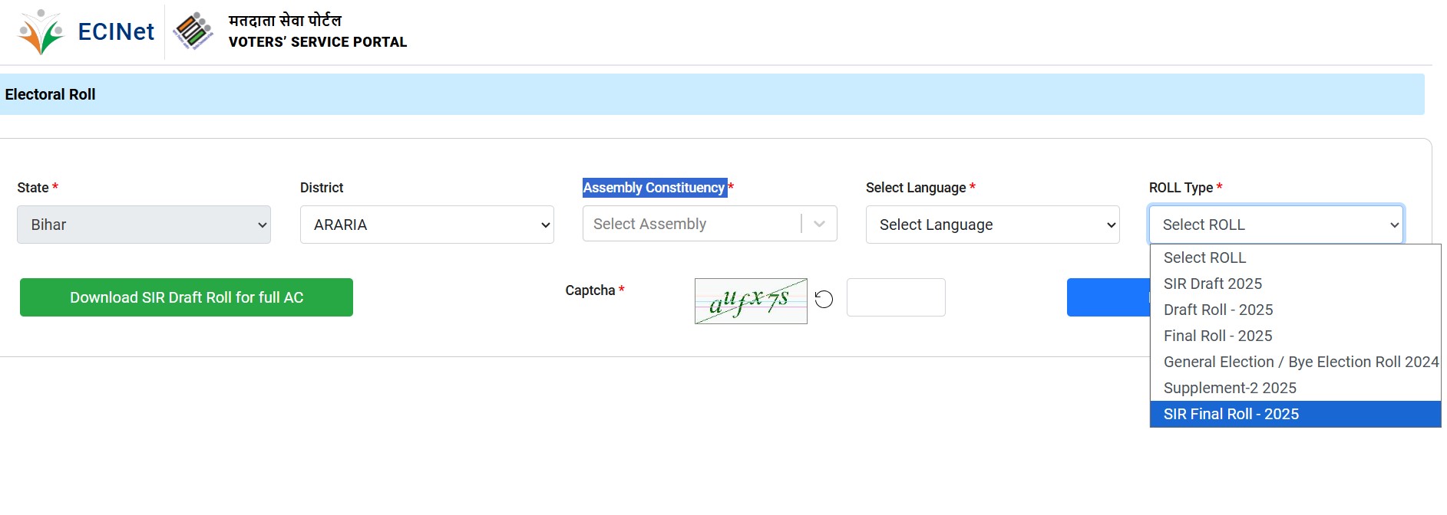
Task: Click the ECINet logo icon
Action: (41, 32)
